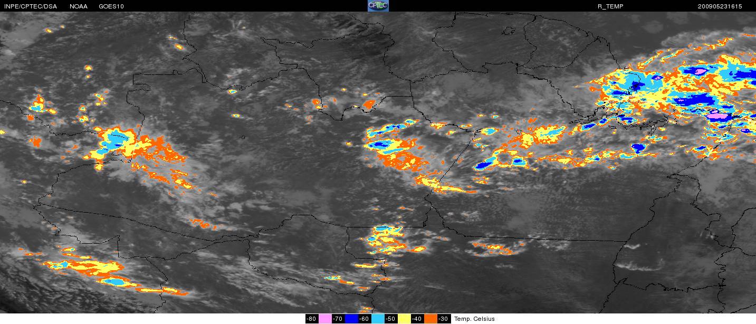Screen dimensions: 756x324
Task: Click the -60 legend value
Action: 365,319
